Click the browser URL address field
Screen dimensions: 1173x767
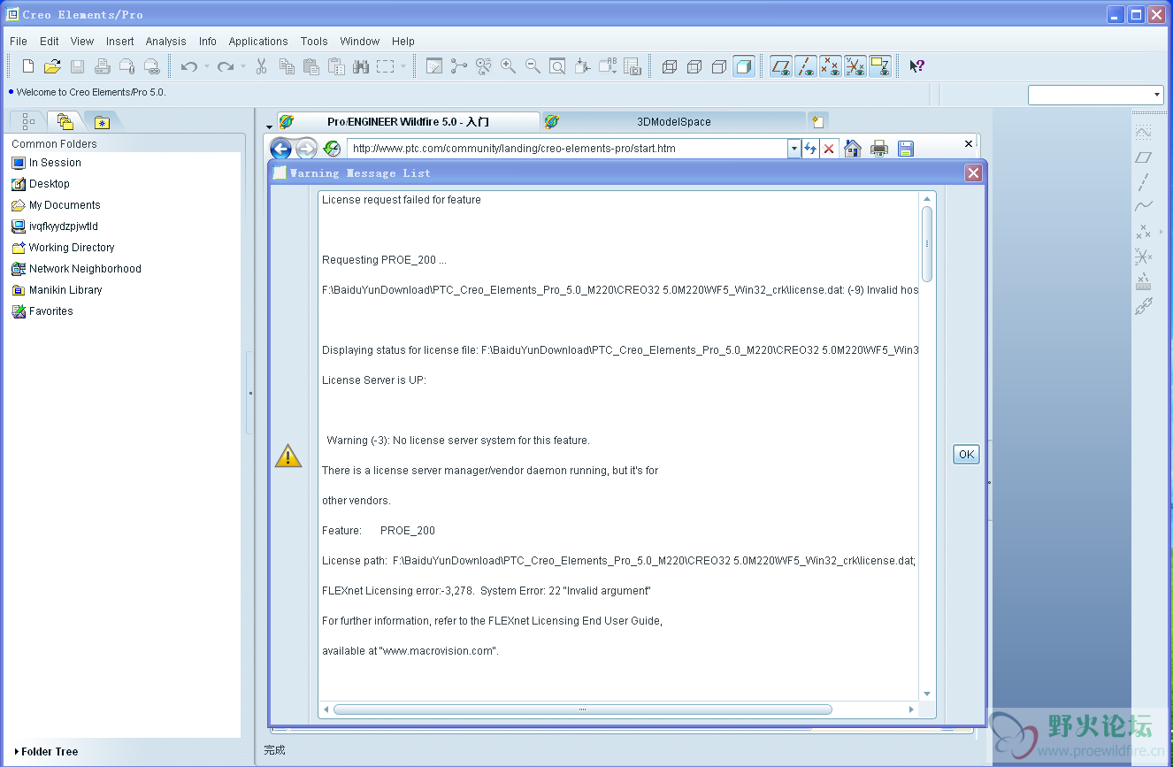point(567,149)
